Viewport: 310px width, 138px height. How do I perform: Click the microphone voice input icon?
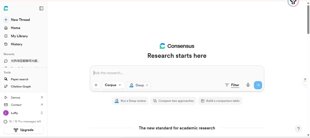click(x=248, y=85)
